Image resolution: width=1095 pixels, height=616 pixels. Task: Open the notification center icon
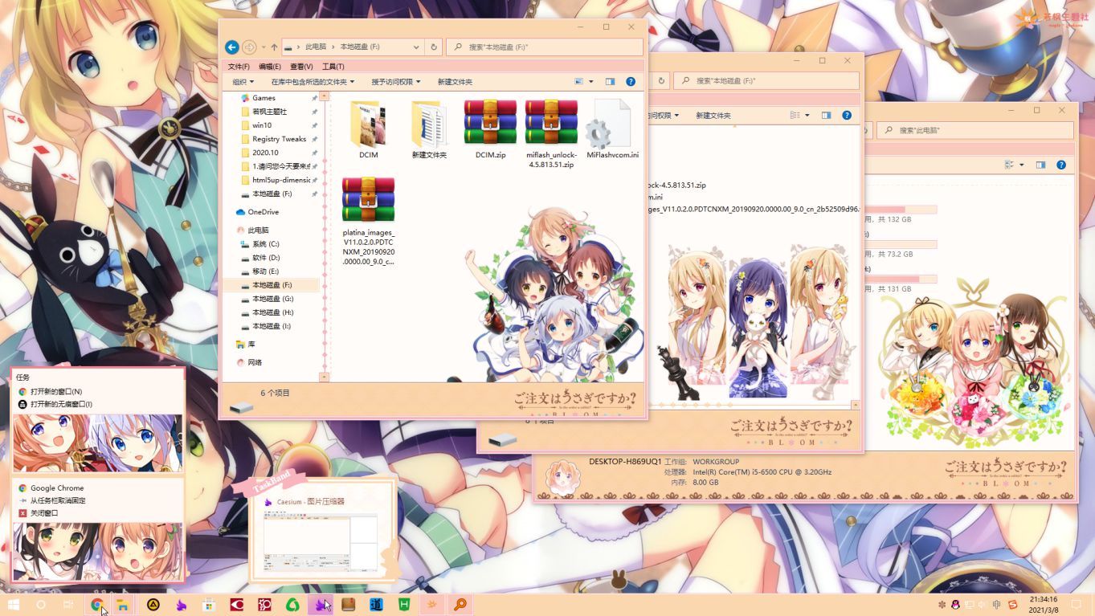tap(1076, 605)
